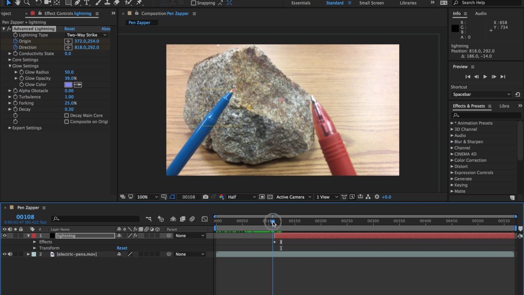The image size is (524, 295).
Task: Click the Glow Radius value 50.0
Action: click(x=69, y=72)
